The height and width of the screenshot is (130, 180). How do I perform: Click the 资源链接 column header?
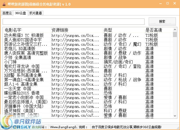pyautogui.click(x=60, y=30)
